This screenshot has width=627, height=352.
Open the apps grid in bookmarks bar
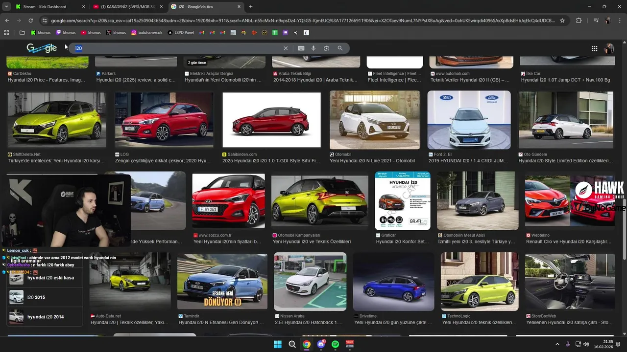[6, 33]
